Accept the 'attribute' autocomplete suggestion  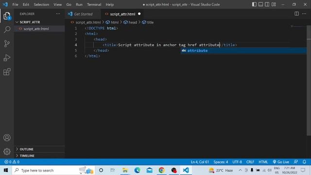(243, 51)
